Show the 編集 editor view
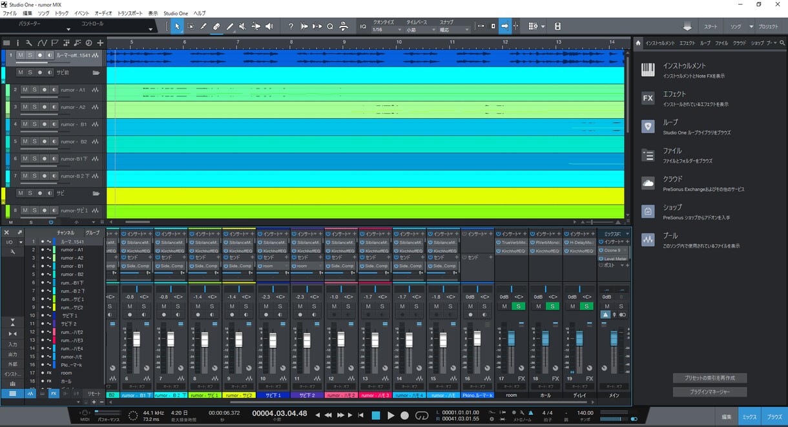This screenshot has height=427, width=788. [x=727, y=417]
